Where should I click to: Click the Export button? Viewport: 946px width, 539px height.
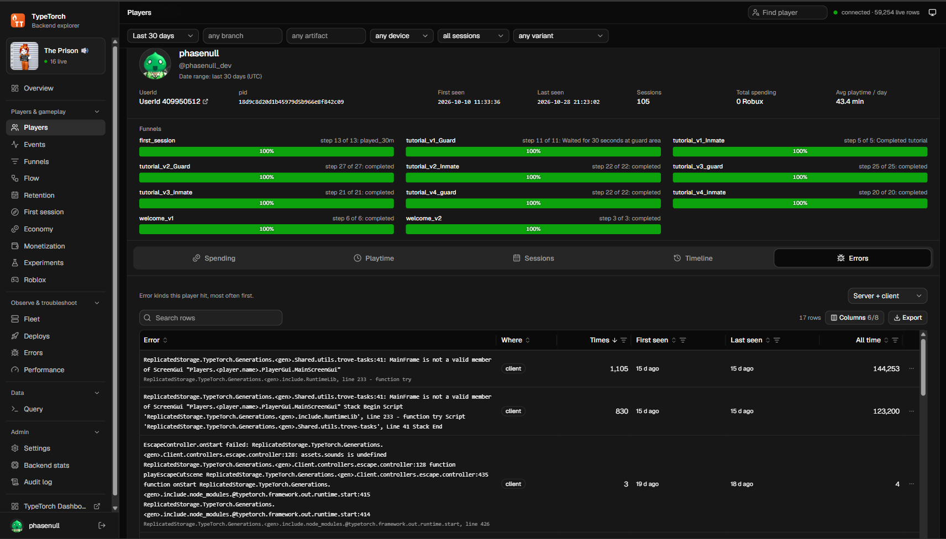point(908,318)
